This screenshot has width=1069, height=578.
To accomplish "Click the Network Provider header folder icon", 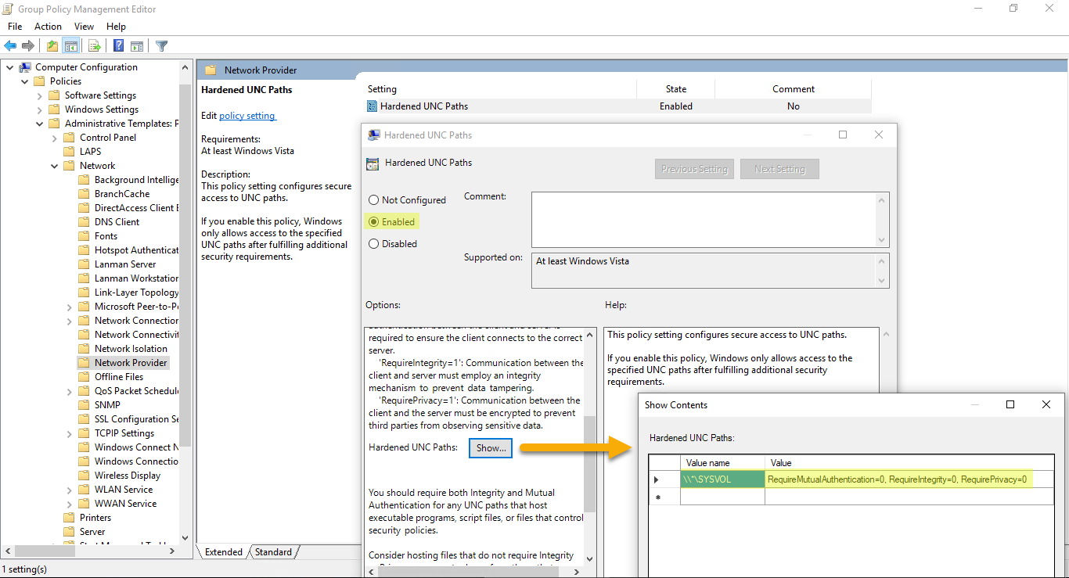I will tap(211, 70).
